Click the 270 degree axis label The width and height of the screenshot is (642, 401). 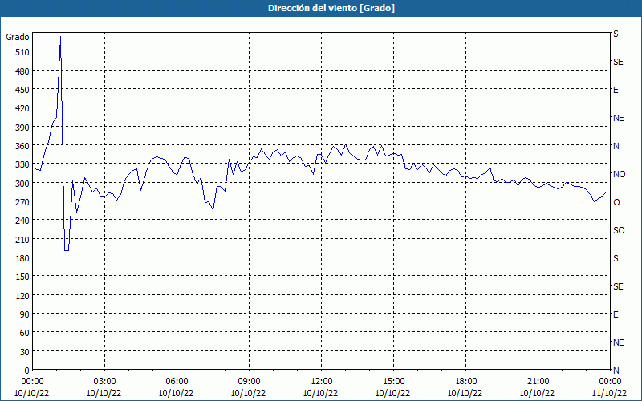click(22, 202)
